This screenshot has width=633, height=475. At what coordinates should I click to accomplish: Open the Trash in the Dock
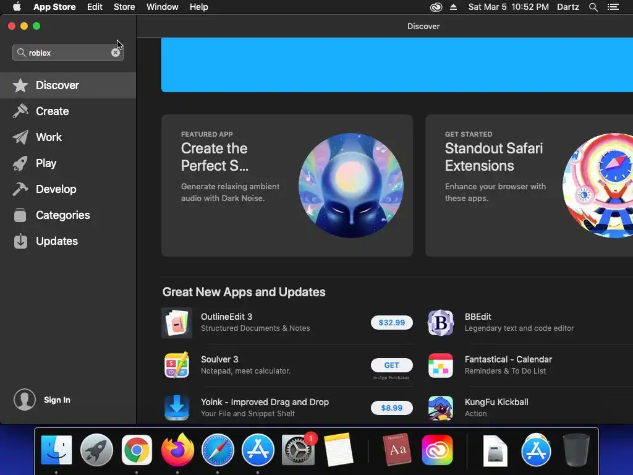(576, 450)
